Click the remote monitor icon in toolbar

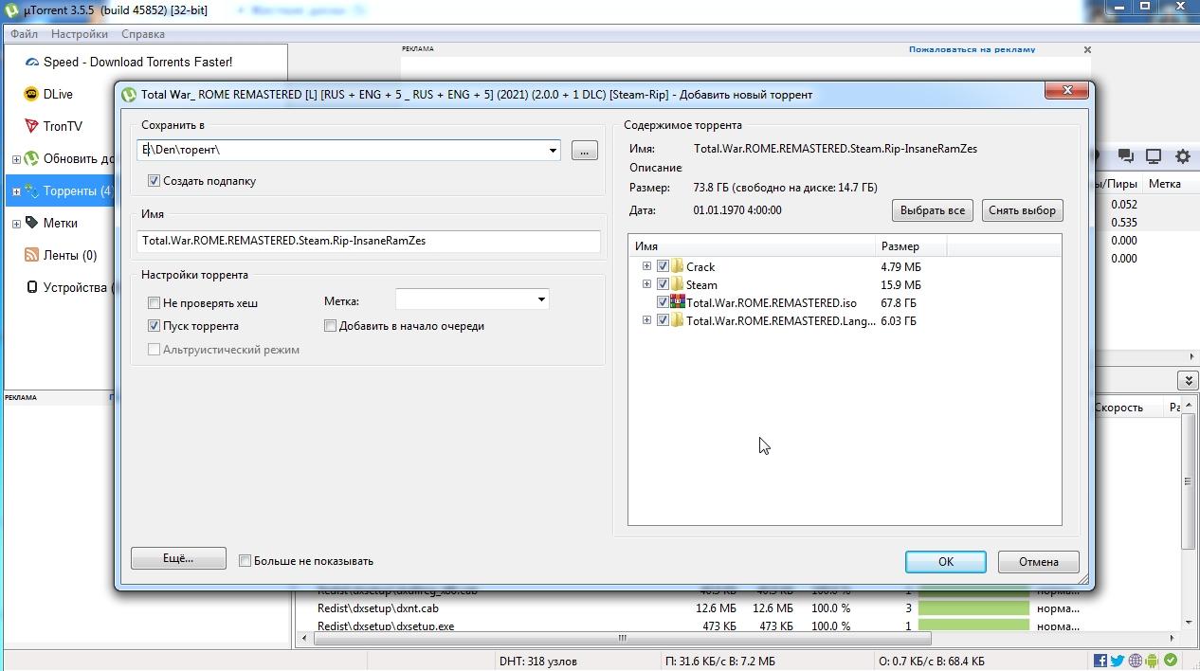coord(1154,156)
